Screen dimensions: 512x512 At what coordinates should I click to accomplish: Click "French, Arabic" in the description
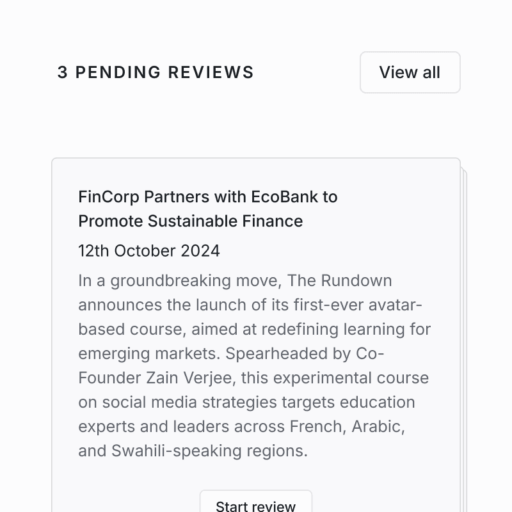coord(347,426)
